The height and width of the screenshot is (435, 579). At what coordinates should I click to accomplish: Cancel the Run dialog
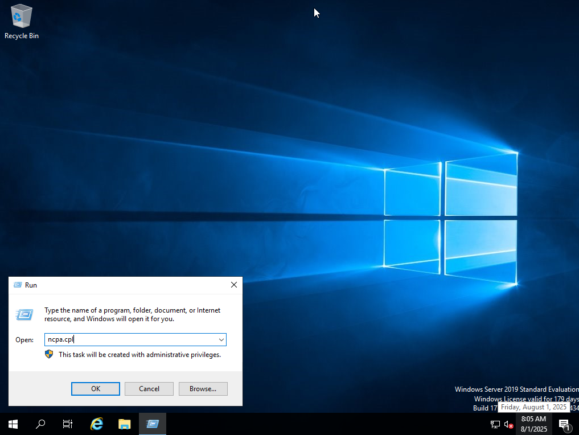coord(149,389)
